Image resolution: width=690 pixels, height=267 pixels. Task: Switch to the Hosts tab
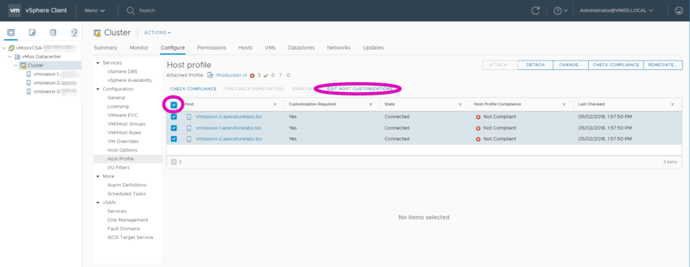245,48
